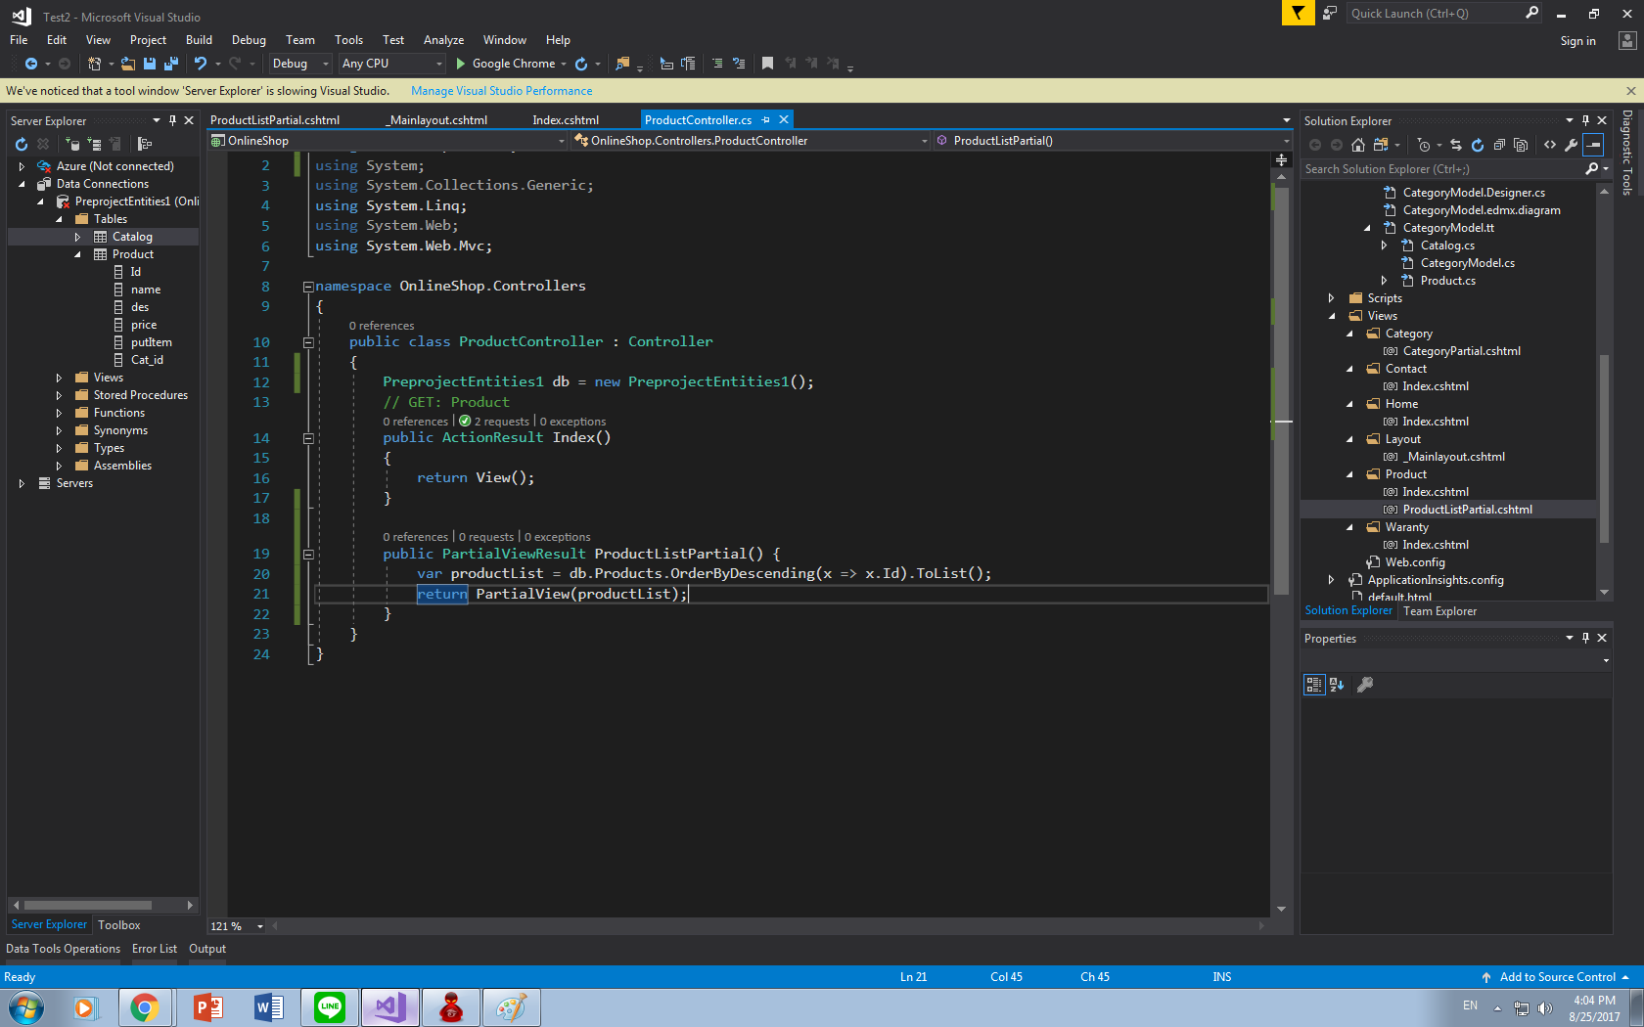Expand the Scripts folder in Solution Explorer

click(1331, 298)
